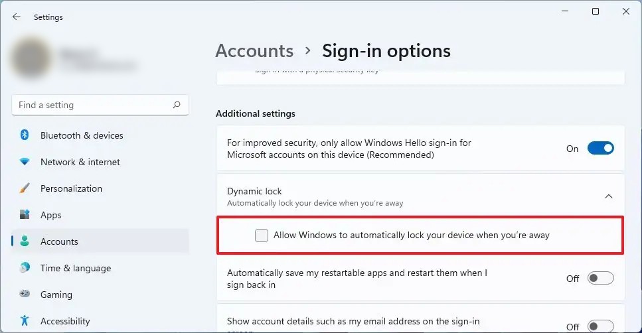Click the Apps icon in sidebar
The width and height of the screenshot is (642, 333).
[25, 214]
